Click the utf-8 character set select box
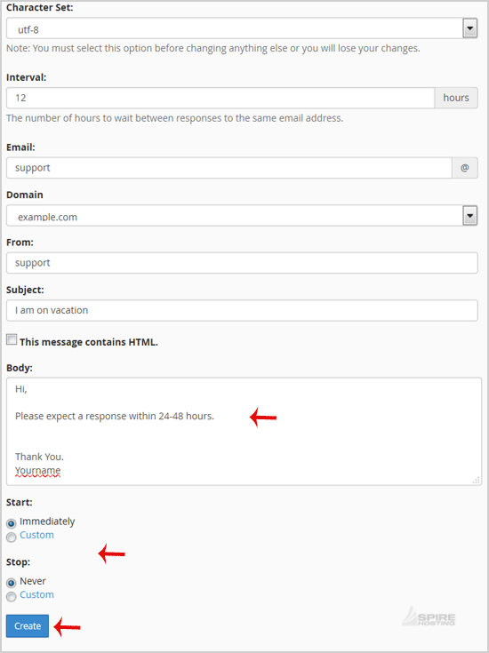489x653 pixels. pyautogui.click(x=242, y=28)
